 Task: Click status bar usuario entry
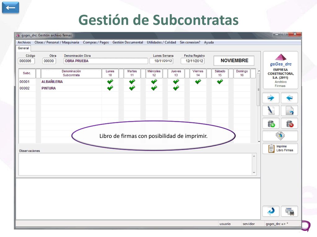pos(225,224)
